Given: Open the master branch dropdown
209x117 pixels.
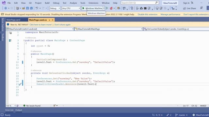Looking at the screenshot, I should [x=182, y=115].
